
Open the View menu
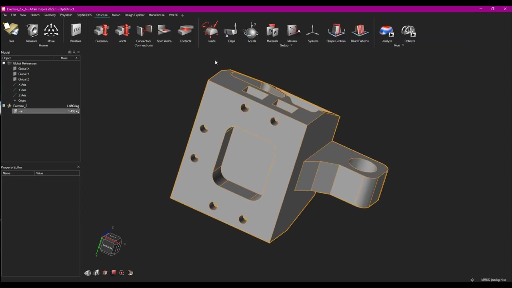point(23,15)
